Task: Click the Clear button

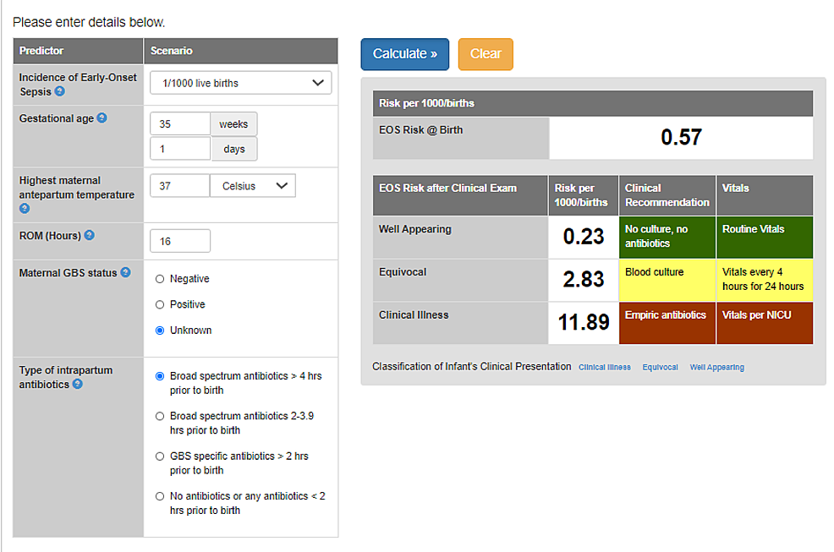Action: point(486,53)
